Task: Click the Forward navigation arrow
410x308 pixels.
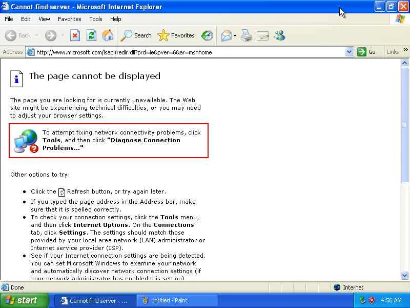Action: coord(50,35)
